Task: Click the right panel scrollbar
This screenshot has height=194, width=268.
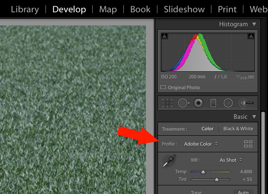Action: pyautogui.click(x=263, y=153)
